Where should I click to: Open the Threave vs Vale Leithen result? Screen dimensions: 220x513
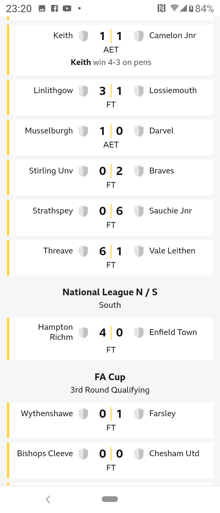(x=110, y=257)
